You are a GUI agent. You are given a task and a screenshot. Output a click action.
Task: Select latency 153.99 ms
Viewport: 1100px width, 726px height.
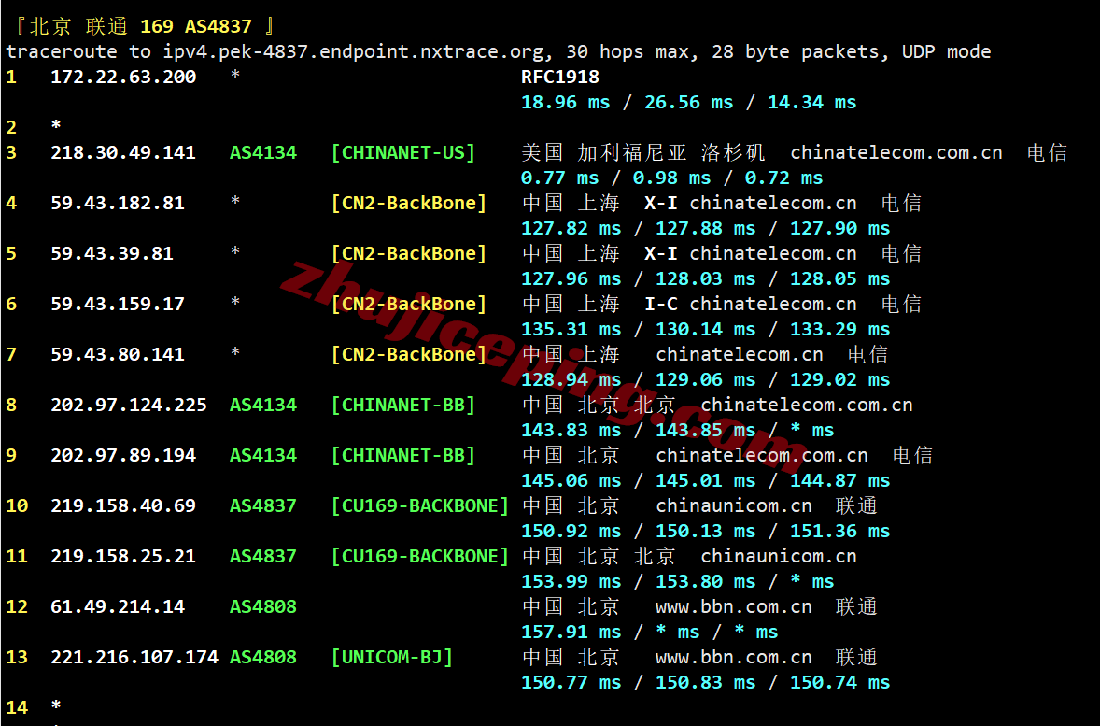pos(571,583)
